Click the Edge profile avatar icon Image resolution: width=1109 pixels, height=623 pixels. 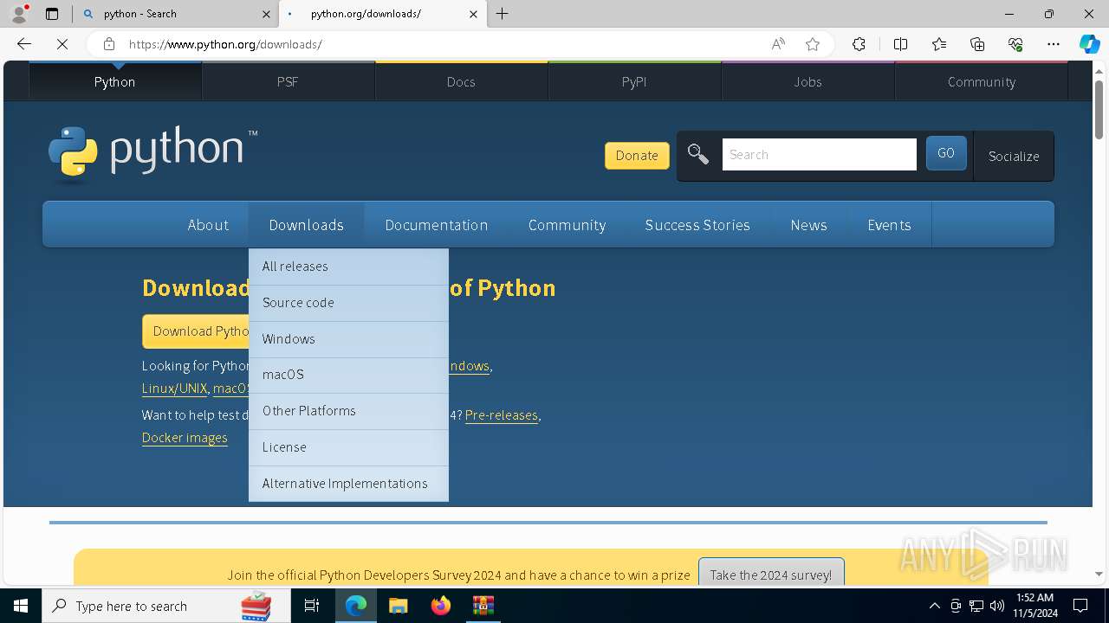19,14
